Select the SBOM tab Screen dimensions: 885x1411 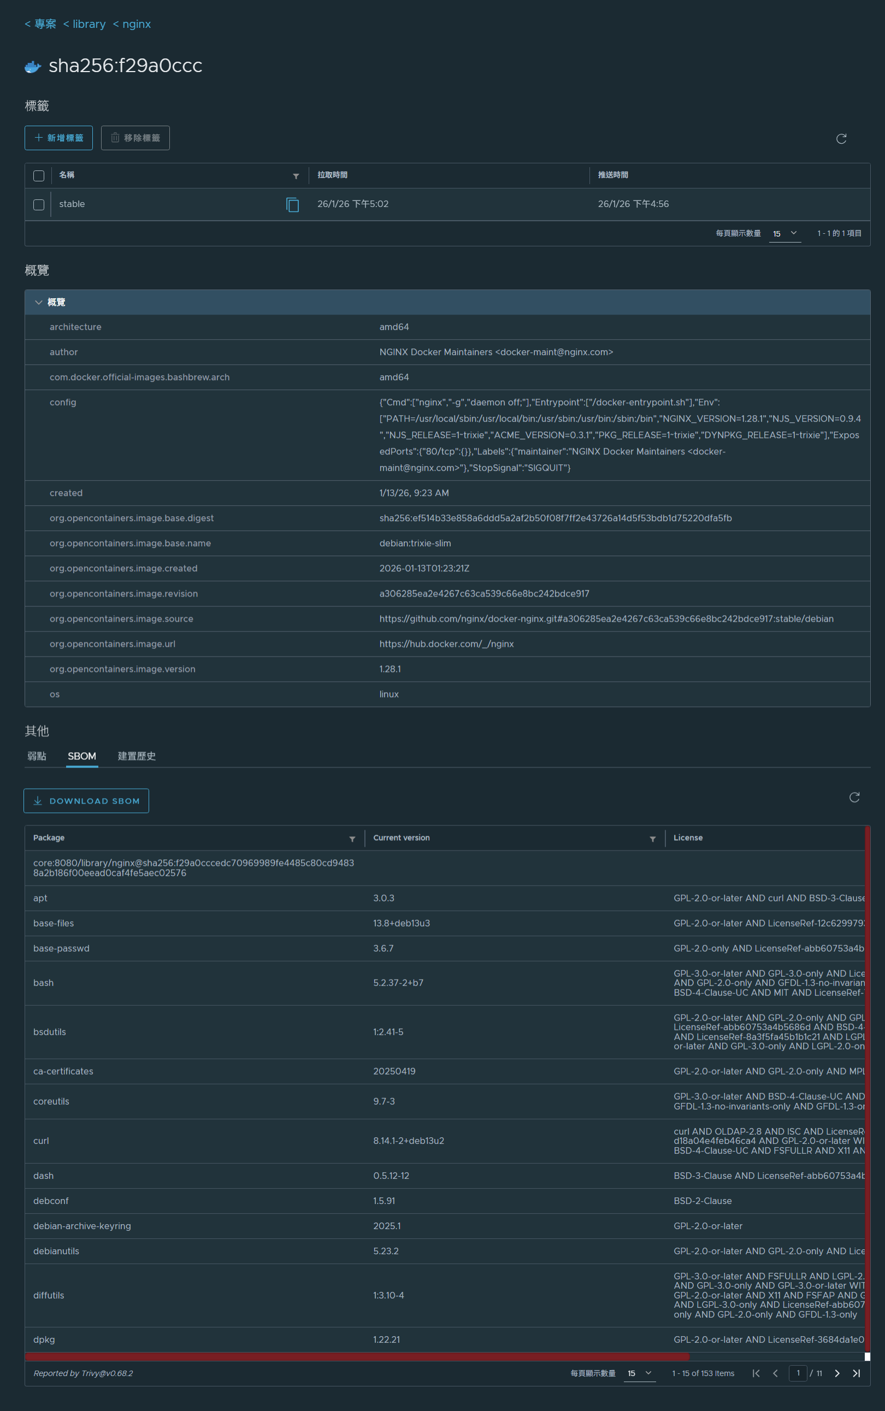pyautogui.click(x=82, y=756)
